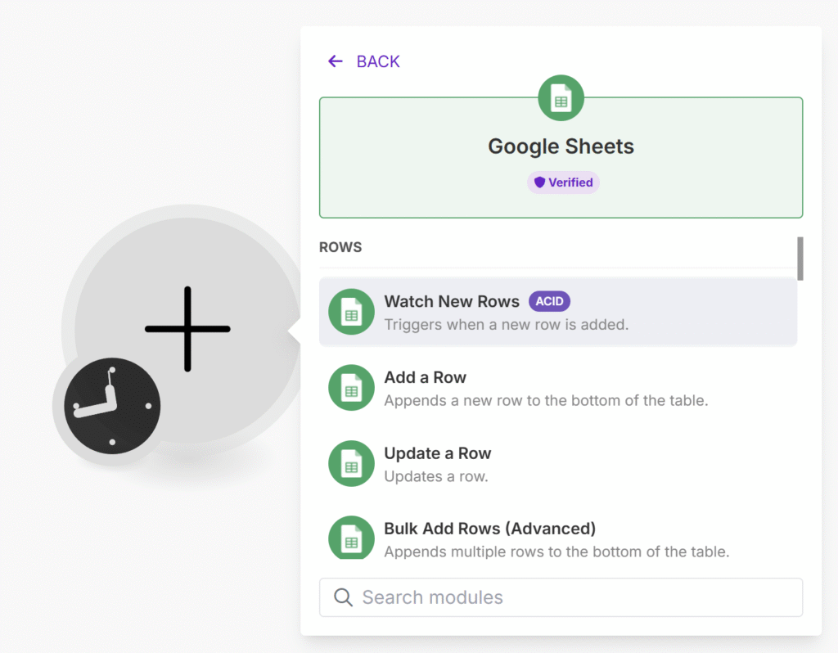838x653 pixels.
Task: Click the Google Sheets logo in the header
Action: (561, 98)
